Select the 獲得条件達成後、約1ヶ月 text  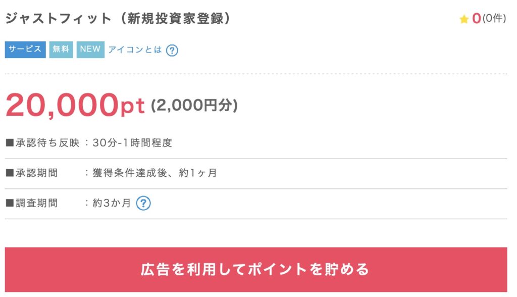tap(154, 173)
